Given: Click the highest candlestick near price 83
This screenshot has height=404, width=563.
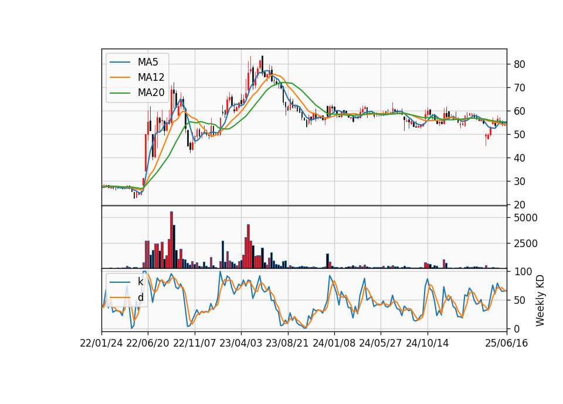Looking at the screenshot, I should tap(262, 64).
